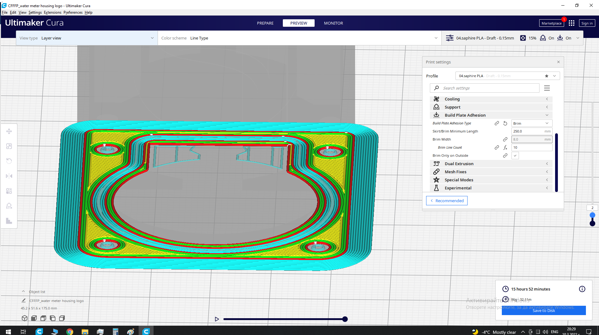Star the 04.saphire PLA profile

click(x=547, y=76)
